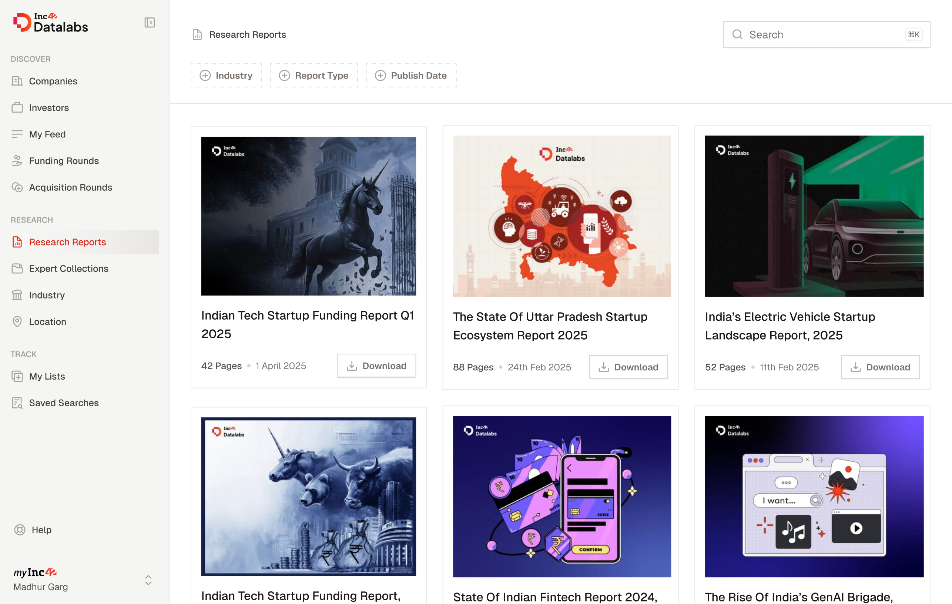This screenshot has height=604, width=952.
Task: Open the black unicorn report thumbnail
Action: click(308, 216)
